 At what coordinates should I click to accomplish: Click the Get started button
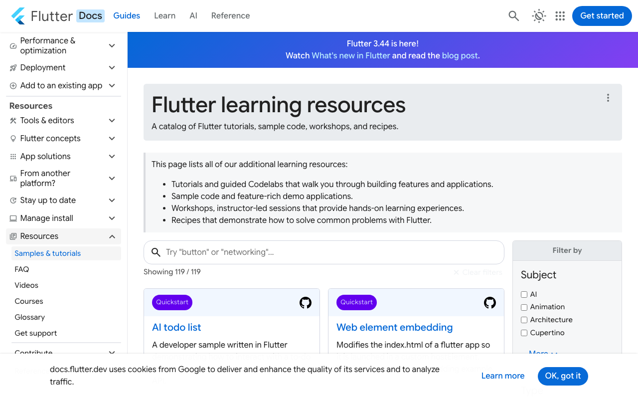602,16
